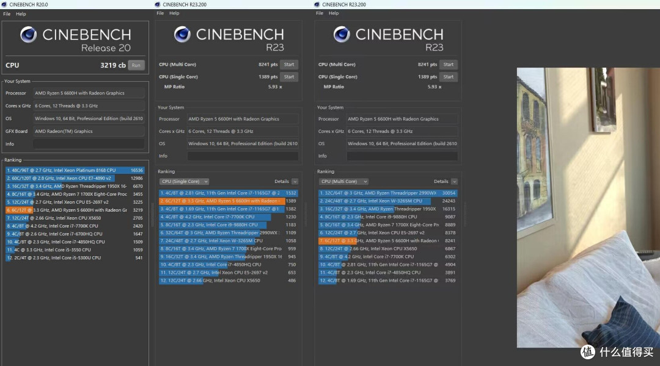Select Core i7-7700K row scoring 6302

388,257
